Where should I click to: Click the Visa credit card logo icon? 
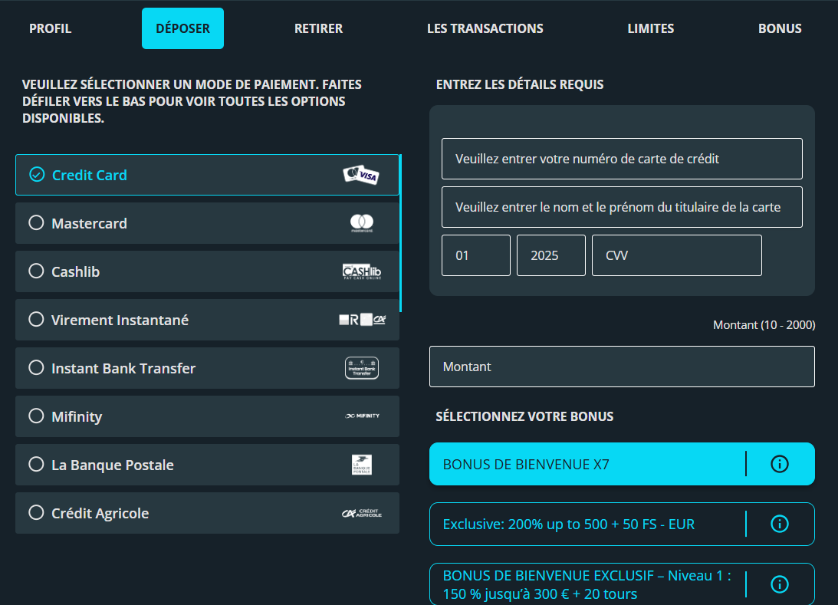click(x=360, y=176)
